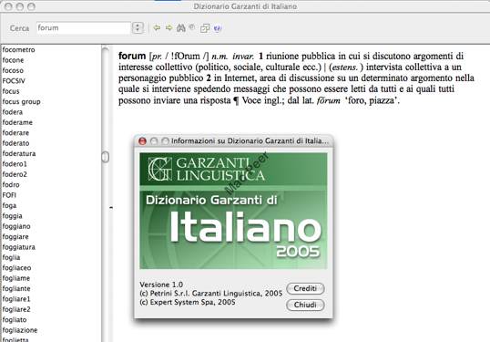Viewport: 490px width, 342px height.
Task: Select 'focus' in the word list
Action: 11,91
